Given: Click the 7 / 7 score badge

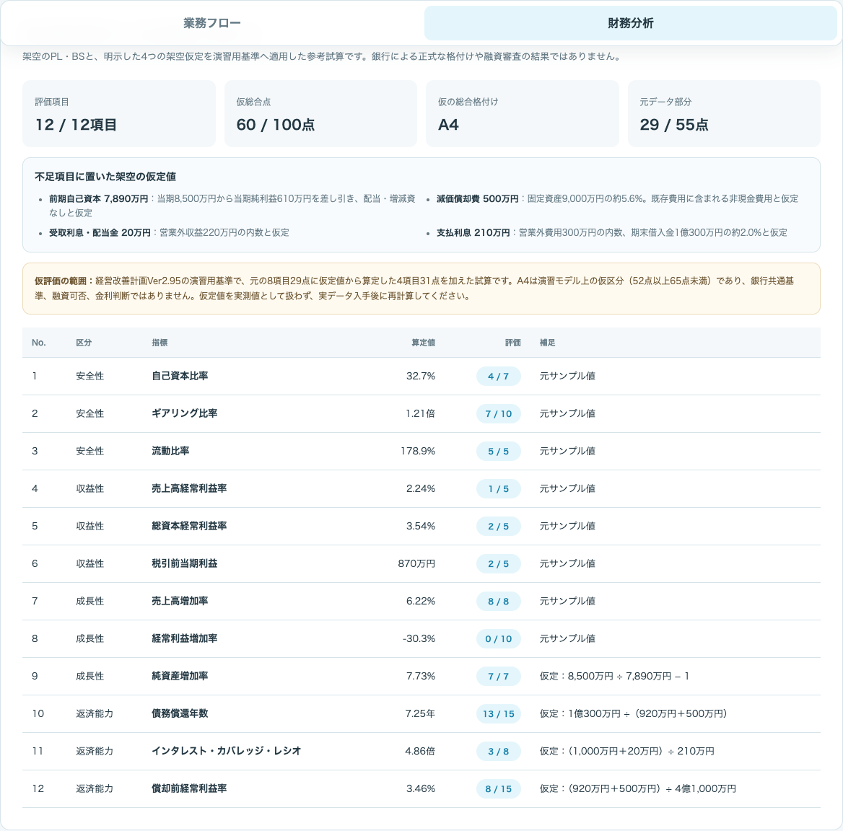Looking at the screenshot, I should click(499, 677).
